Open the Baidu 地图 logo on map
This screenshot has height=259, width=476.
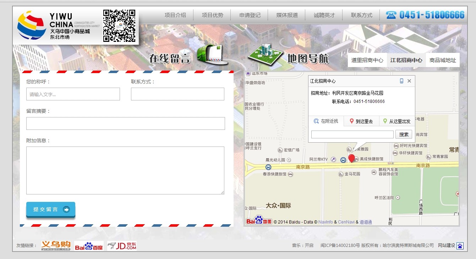[259, 221]
